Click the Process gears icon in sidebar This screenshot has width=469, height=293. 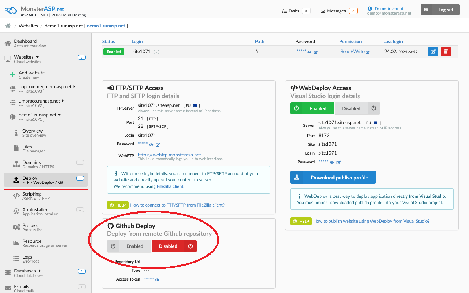[16, 227]
